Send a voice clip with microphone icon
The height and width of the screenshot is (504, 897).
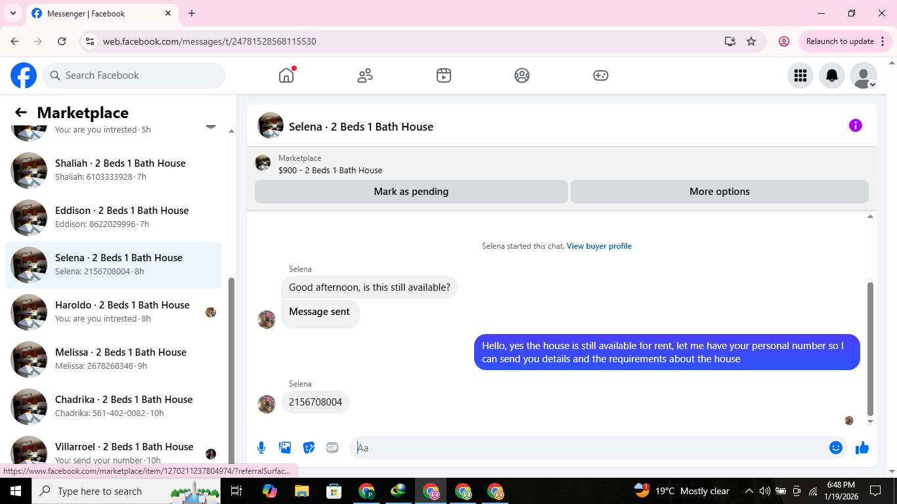(261, 448)
